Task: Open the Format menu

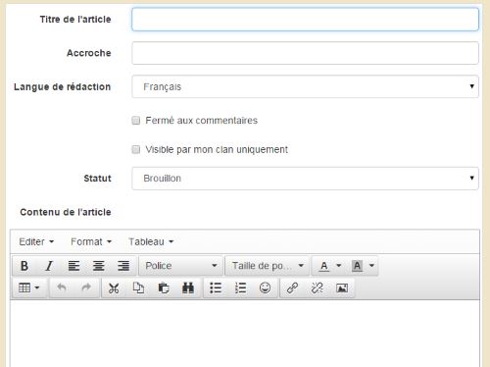Action: [91, 241]
